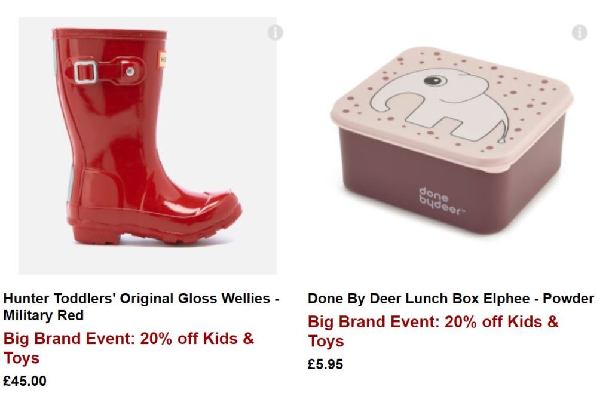Click the silver buckle on the red boot
This screenshot has width=612, height=393.
[86, 72]
